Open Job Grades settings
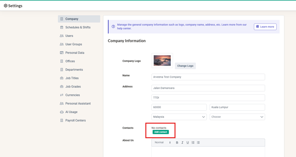 tap(79, 87)
